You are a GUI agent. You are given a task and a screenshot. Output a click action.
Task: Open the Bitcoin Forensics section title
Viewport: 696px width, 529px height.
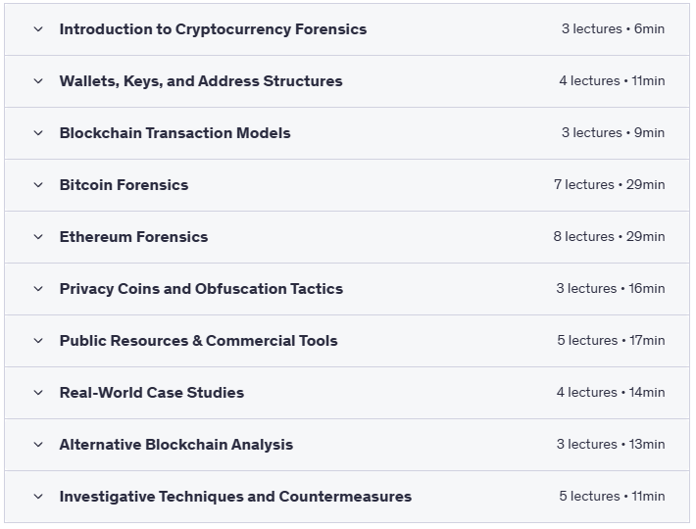(124, 185)
